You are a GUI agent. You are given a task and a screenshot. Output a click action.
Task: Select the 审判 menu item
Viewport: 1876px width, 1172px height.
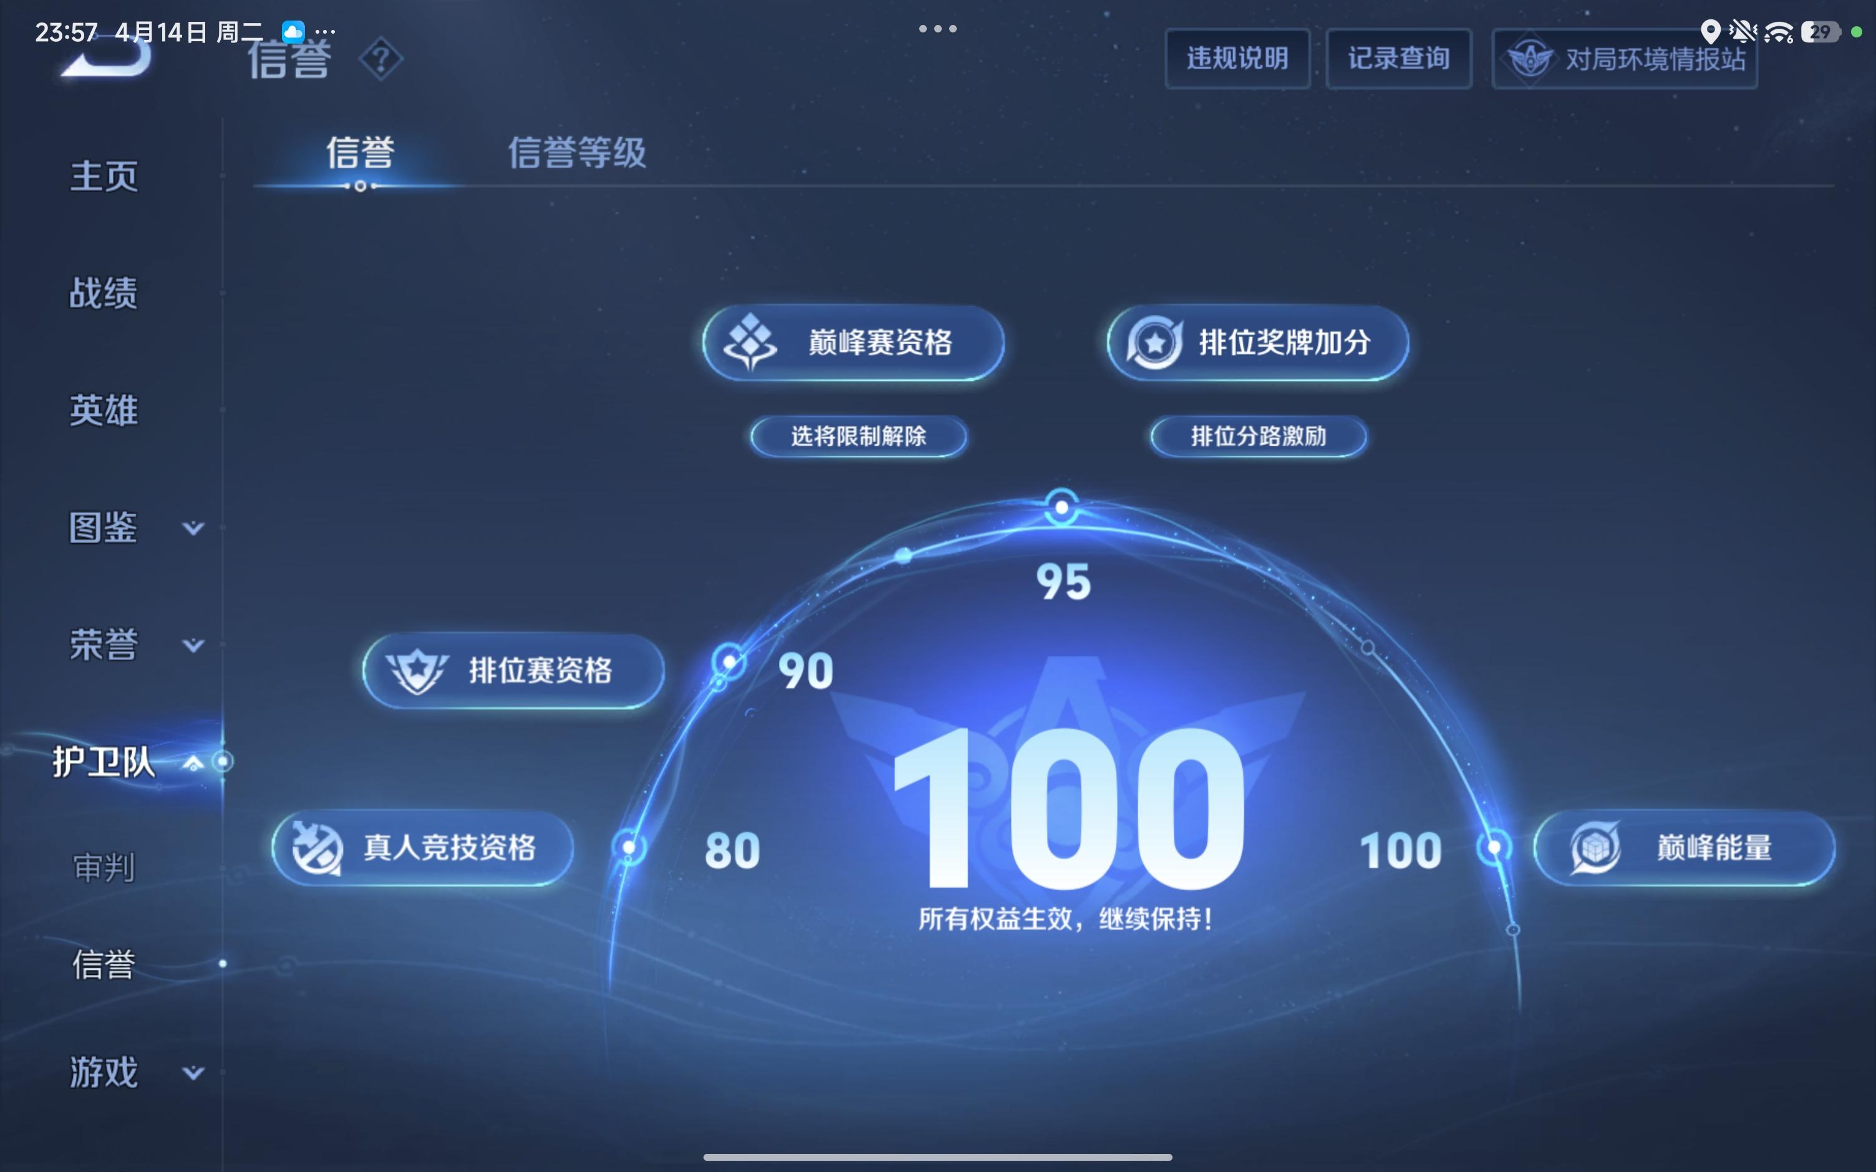pyautogui.click(x=105, y=867)
